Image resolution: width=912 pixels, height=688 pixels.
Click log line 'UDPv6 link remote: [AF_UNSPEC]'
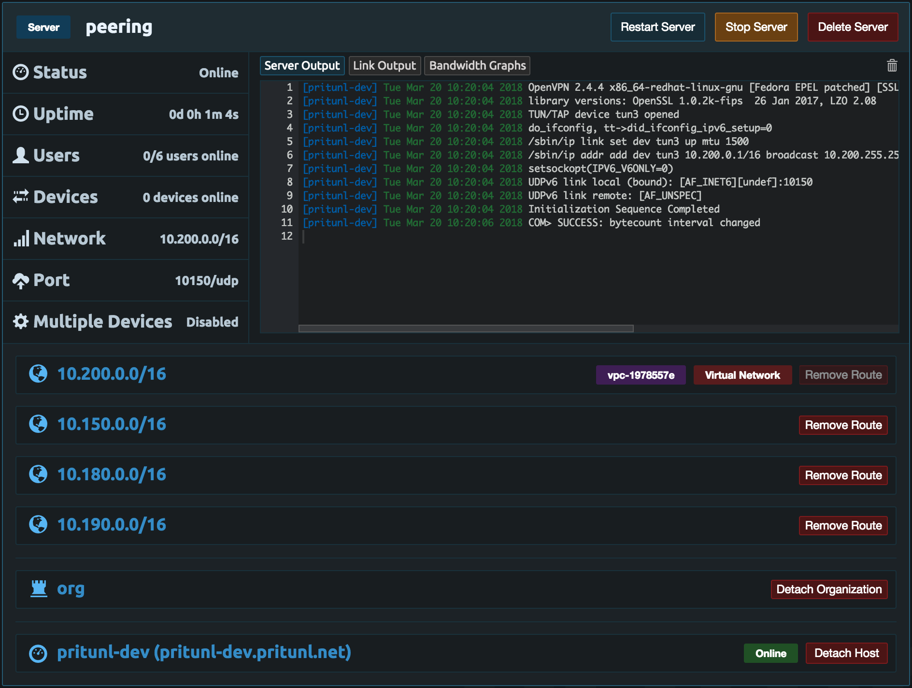pyautogui.click(x=614, y=196)
